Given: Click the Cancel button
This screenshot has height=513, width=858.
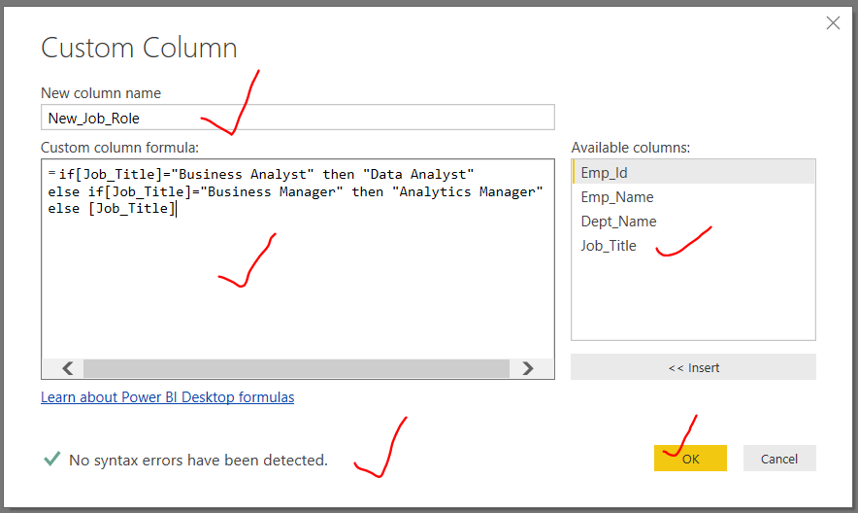Looking at the screenshot, I should point(779,459).
